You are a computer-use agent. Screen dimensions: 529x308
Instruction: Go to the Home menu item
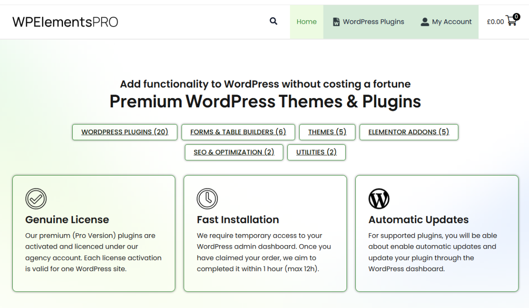[x=306, y=22]
